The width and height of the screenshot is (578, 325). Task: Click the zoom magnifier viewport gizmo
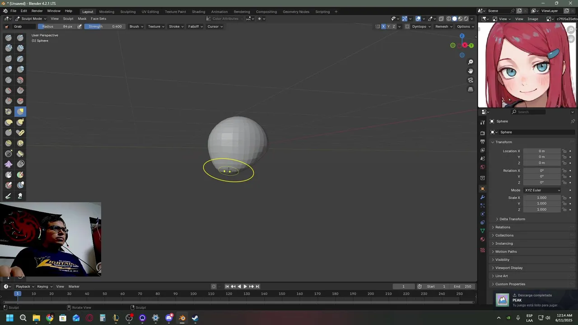[471, 62]
